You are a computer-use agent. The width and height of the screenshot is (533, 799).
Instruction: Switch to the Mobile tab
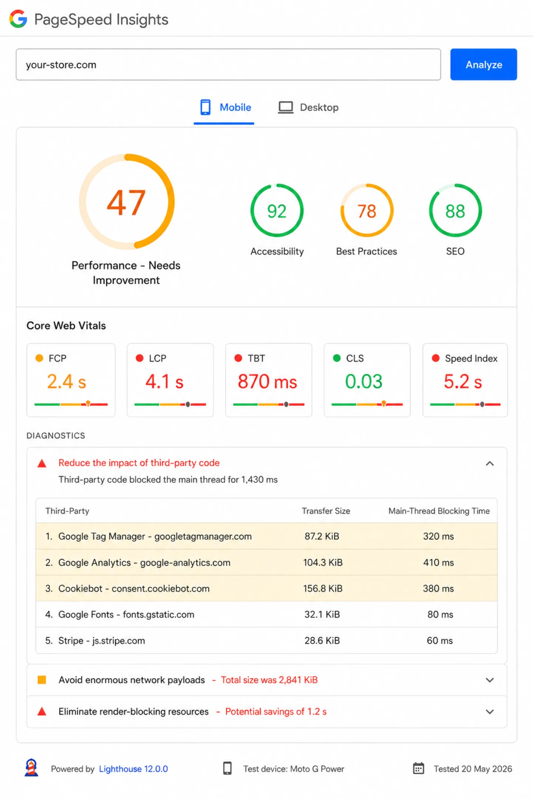(x=224, y=108)
